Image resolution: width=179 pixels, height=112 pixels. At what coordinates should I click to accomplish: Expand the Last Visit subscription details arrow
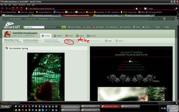click(62, 41)
